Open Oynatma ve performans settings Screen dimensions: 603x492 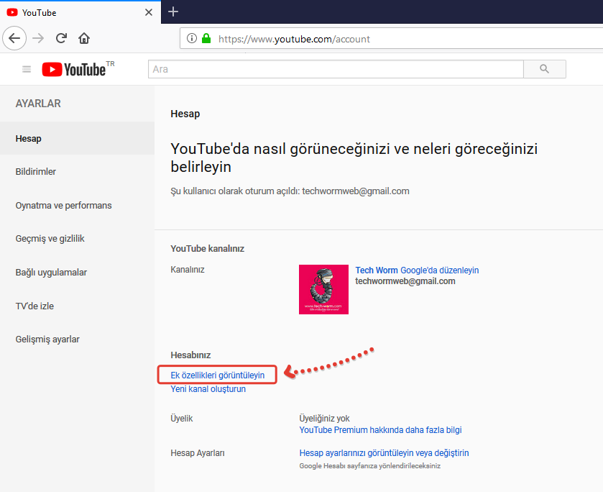(63, 206)
